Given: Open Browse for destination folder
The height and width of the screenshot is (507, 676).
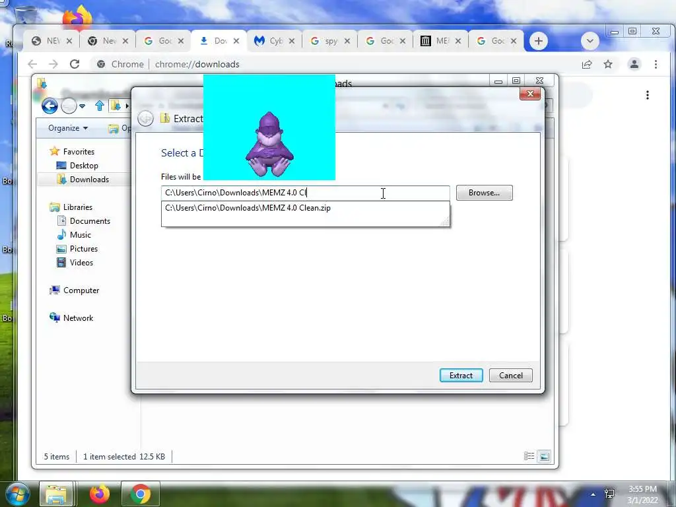Looking at the screenshot, I should click(x=484, y=193).
